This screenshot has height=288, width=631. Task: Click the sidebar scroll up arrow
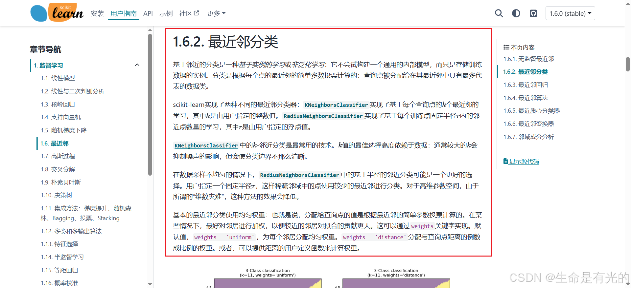[x=150, y=30]
